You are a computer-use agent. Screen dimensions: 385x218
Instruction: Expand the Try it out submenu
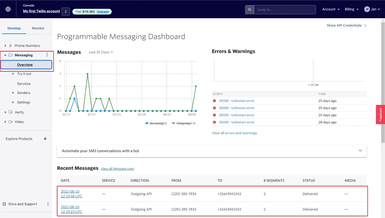click(x=13, y=74)
